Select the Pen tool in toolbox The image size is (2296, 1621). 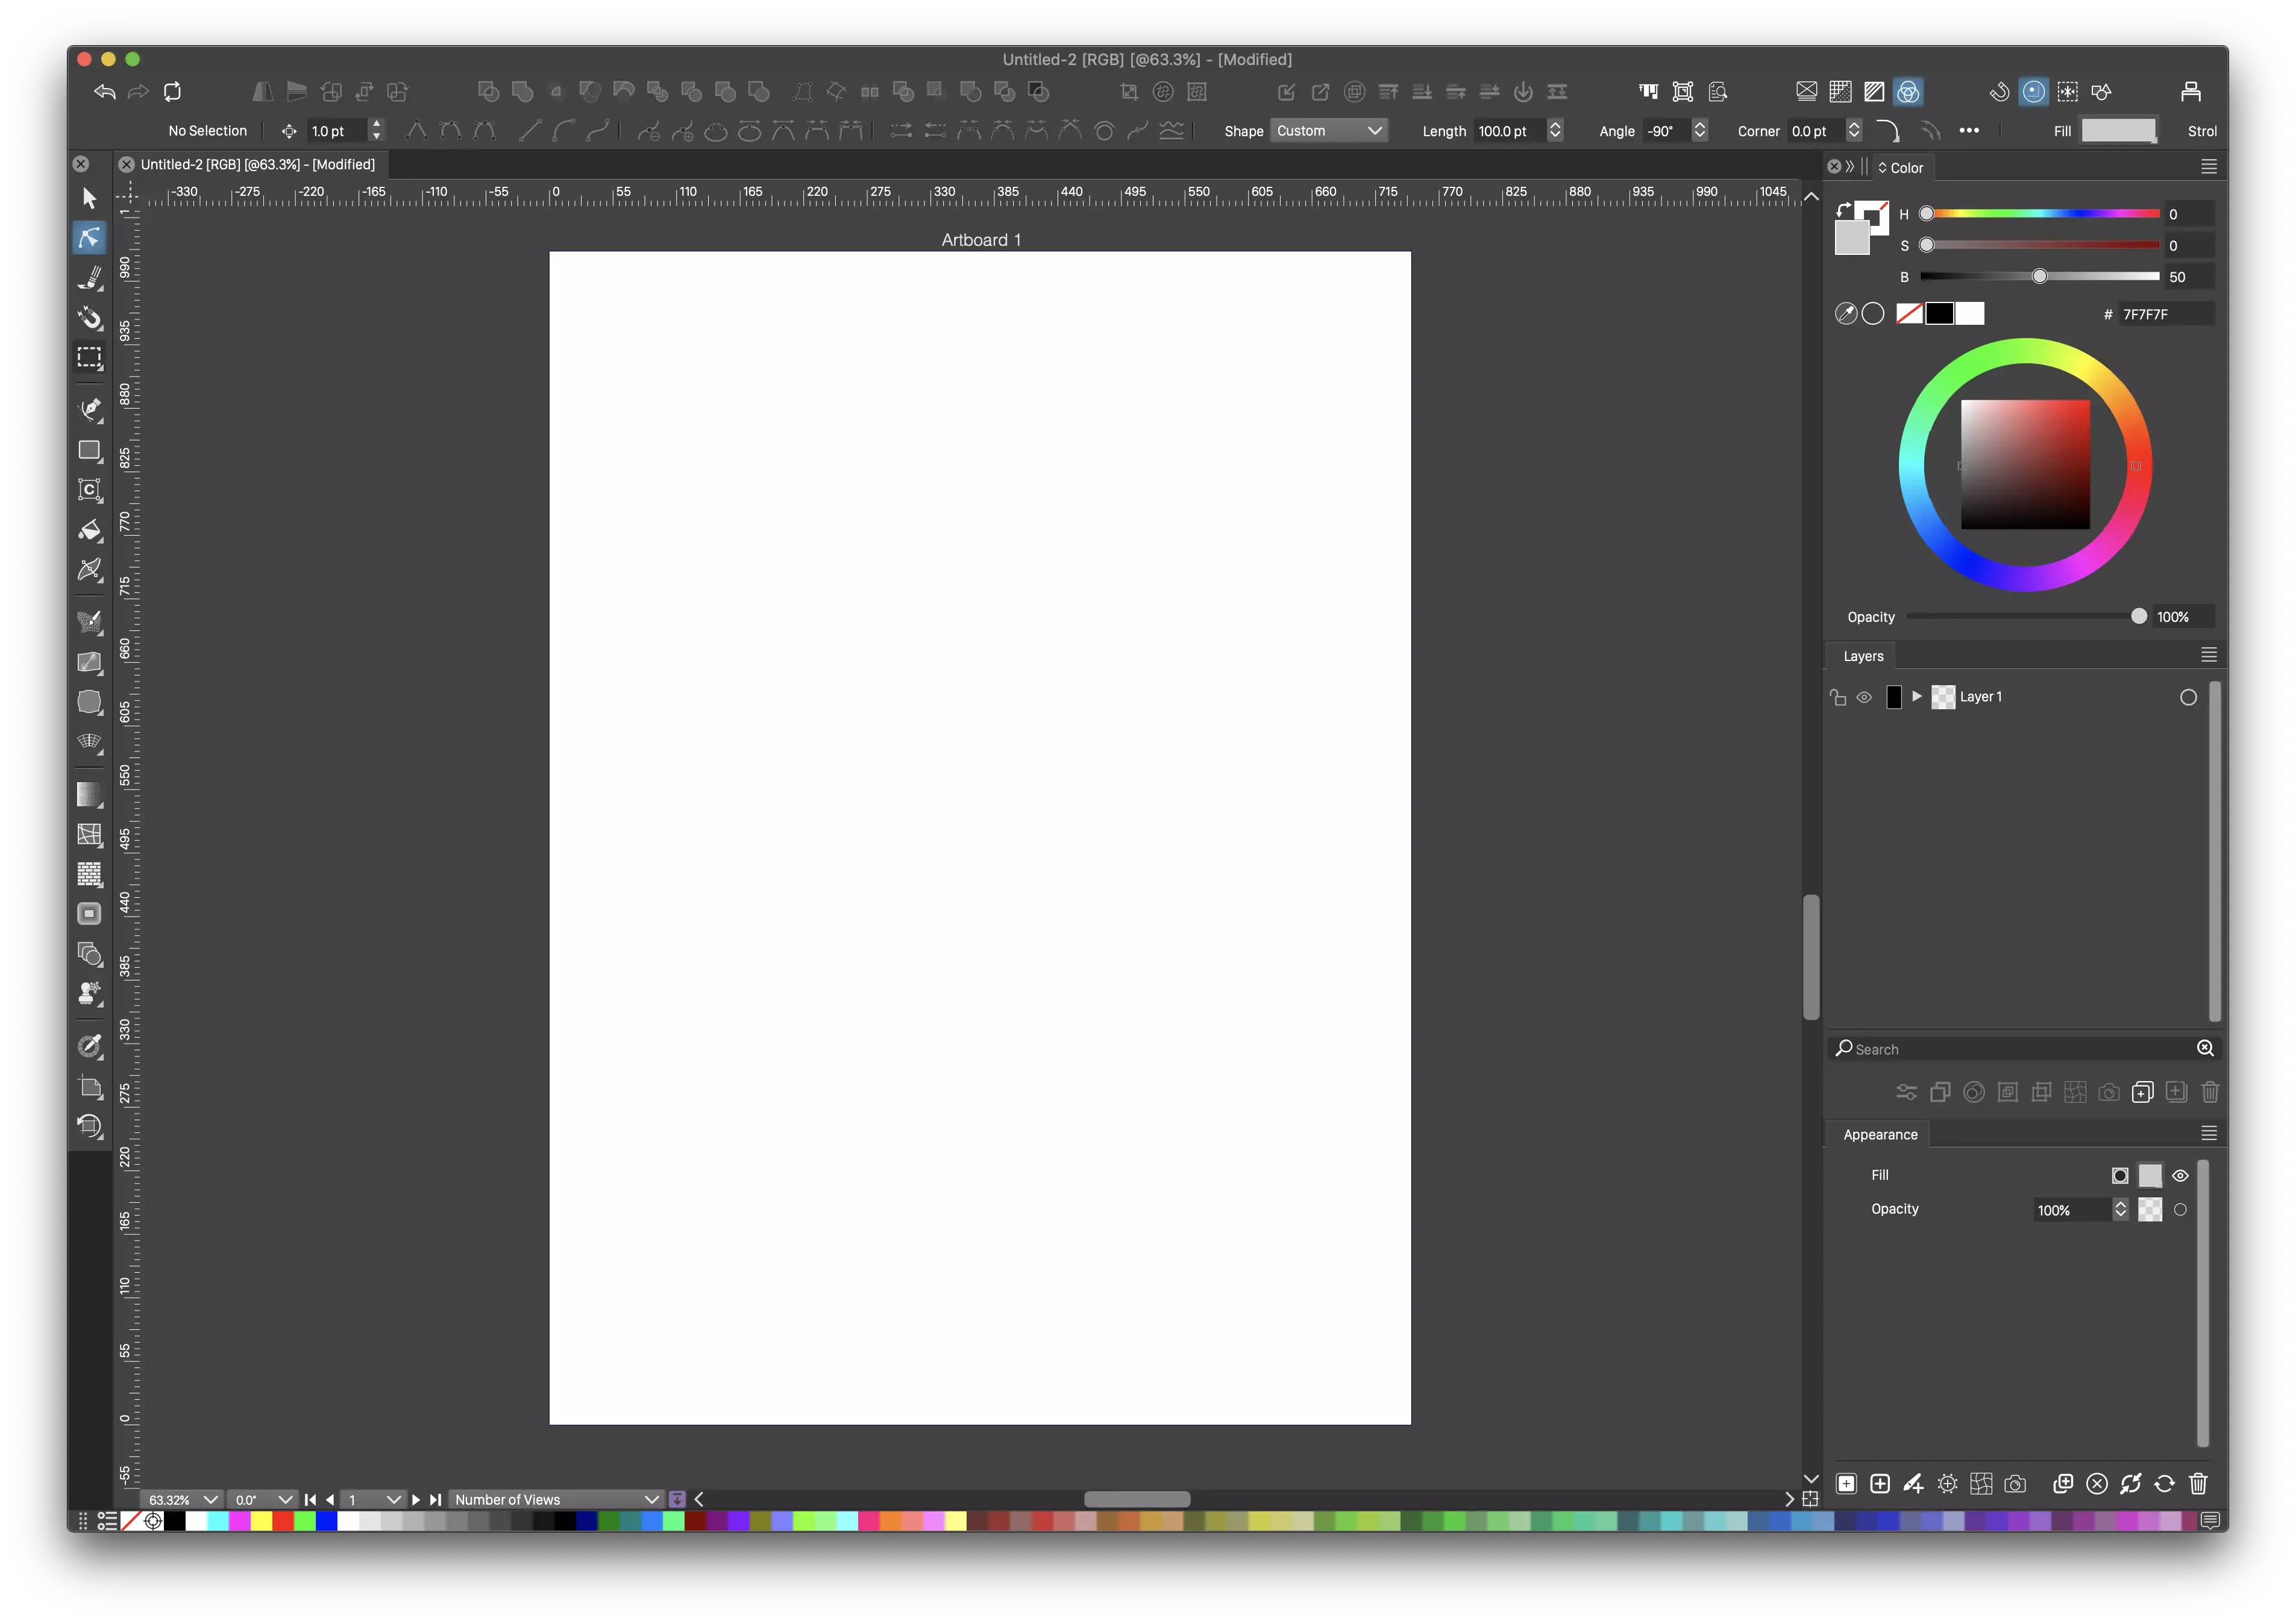coord(90,409)
